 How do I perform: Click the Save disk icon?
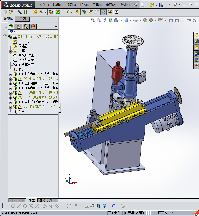(x=161, y=5)
